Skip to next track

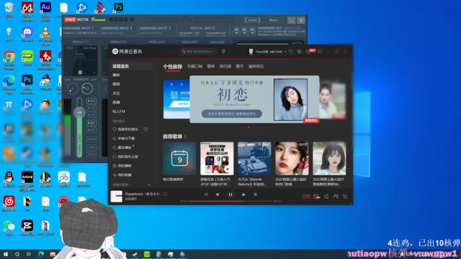(243, 195)
